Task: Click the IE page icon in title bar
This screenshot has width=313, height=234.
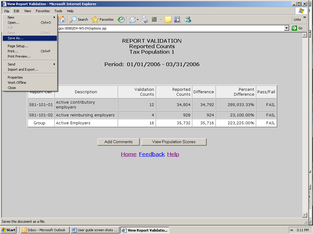Action: [x=4, y=4]
